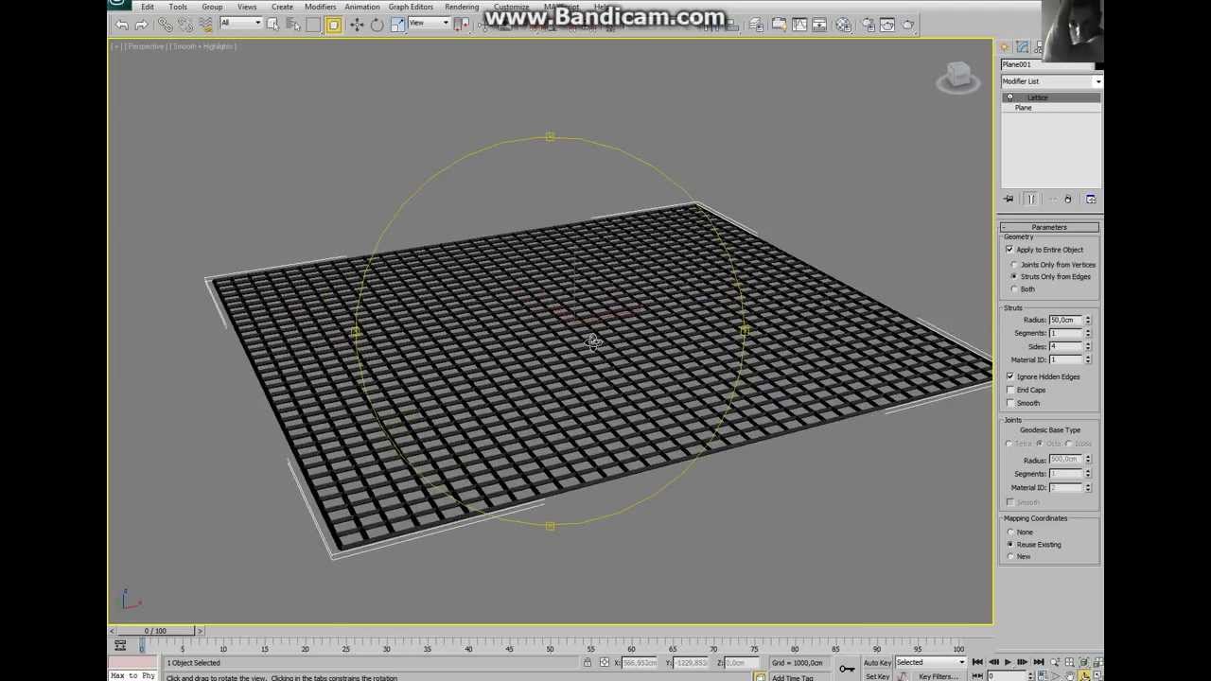The height and width of the screenshot is (681, 1211).
Task: Enable the End Caps checkbox
Action: point(1010,390)
